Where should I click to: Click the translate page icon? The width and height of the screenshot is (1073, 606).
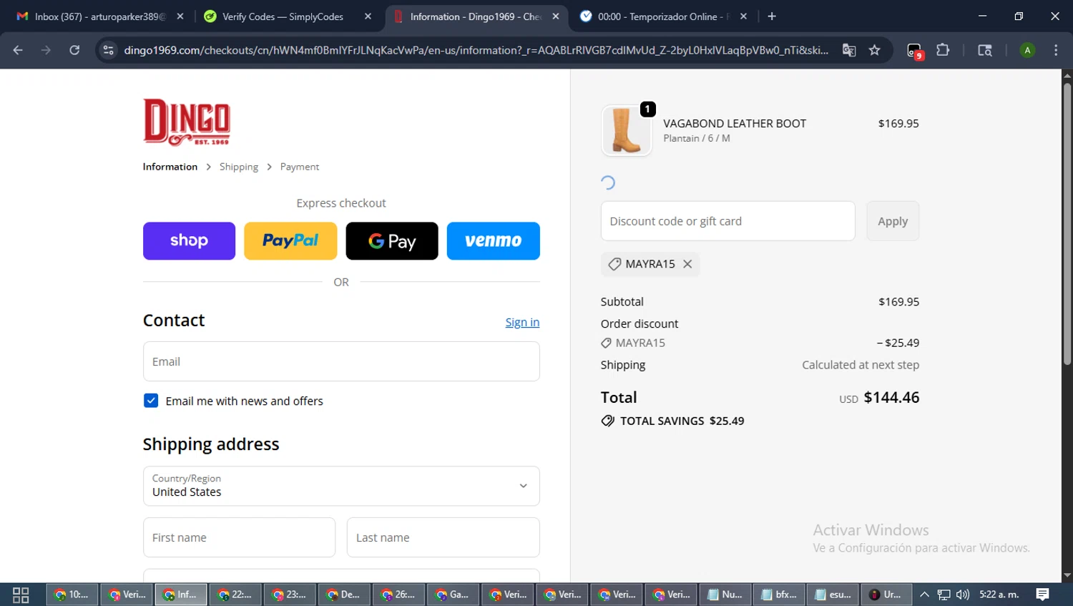(x=849, y=50)
